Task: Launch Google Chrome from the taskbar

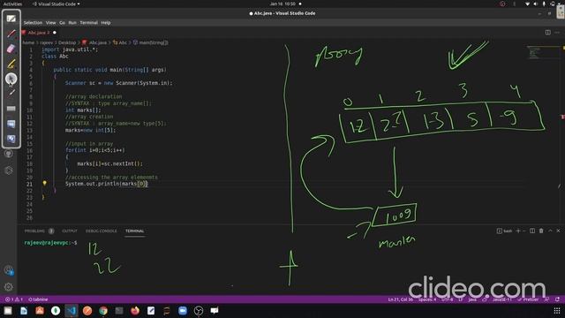Action: click(x=103, y=310)
